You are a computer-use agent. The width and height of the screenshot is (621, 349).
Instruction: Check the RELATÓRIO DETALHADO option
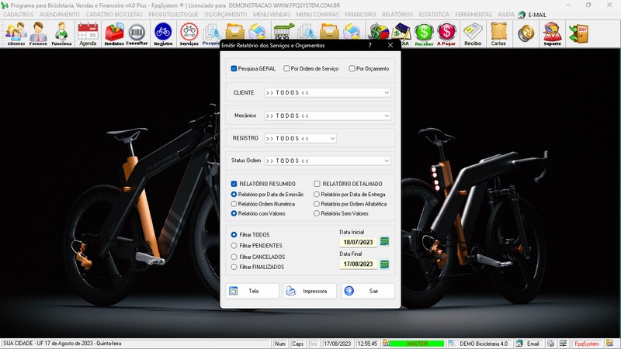[x=317, y=184]
